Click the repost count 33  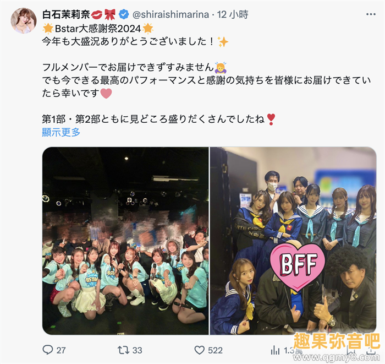(137, 350)
